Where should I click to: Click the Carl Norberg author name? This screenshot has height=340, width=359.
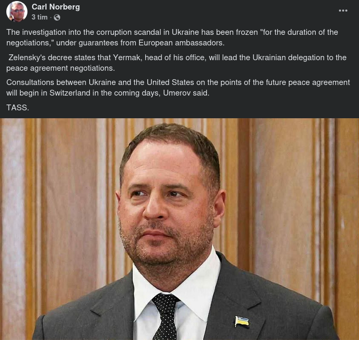[x=55, y=7]
